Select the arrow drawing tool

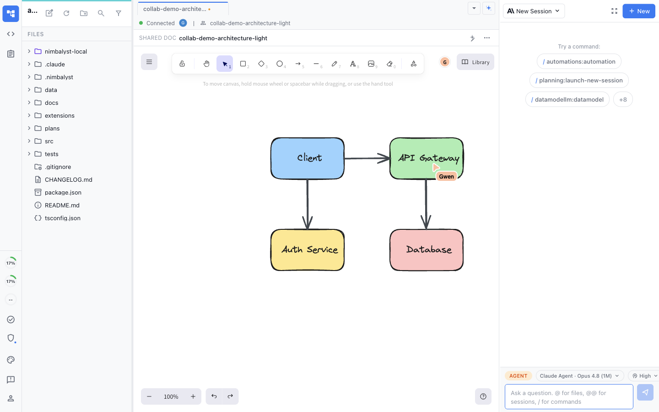pyautogui.click(x=298, y=64)
